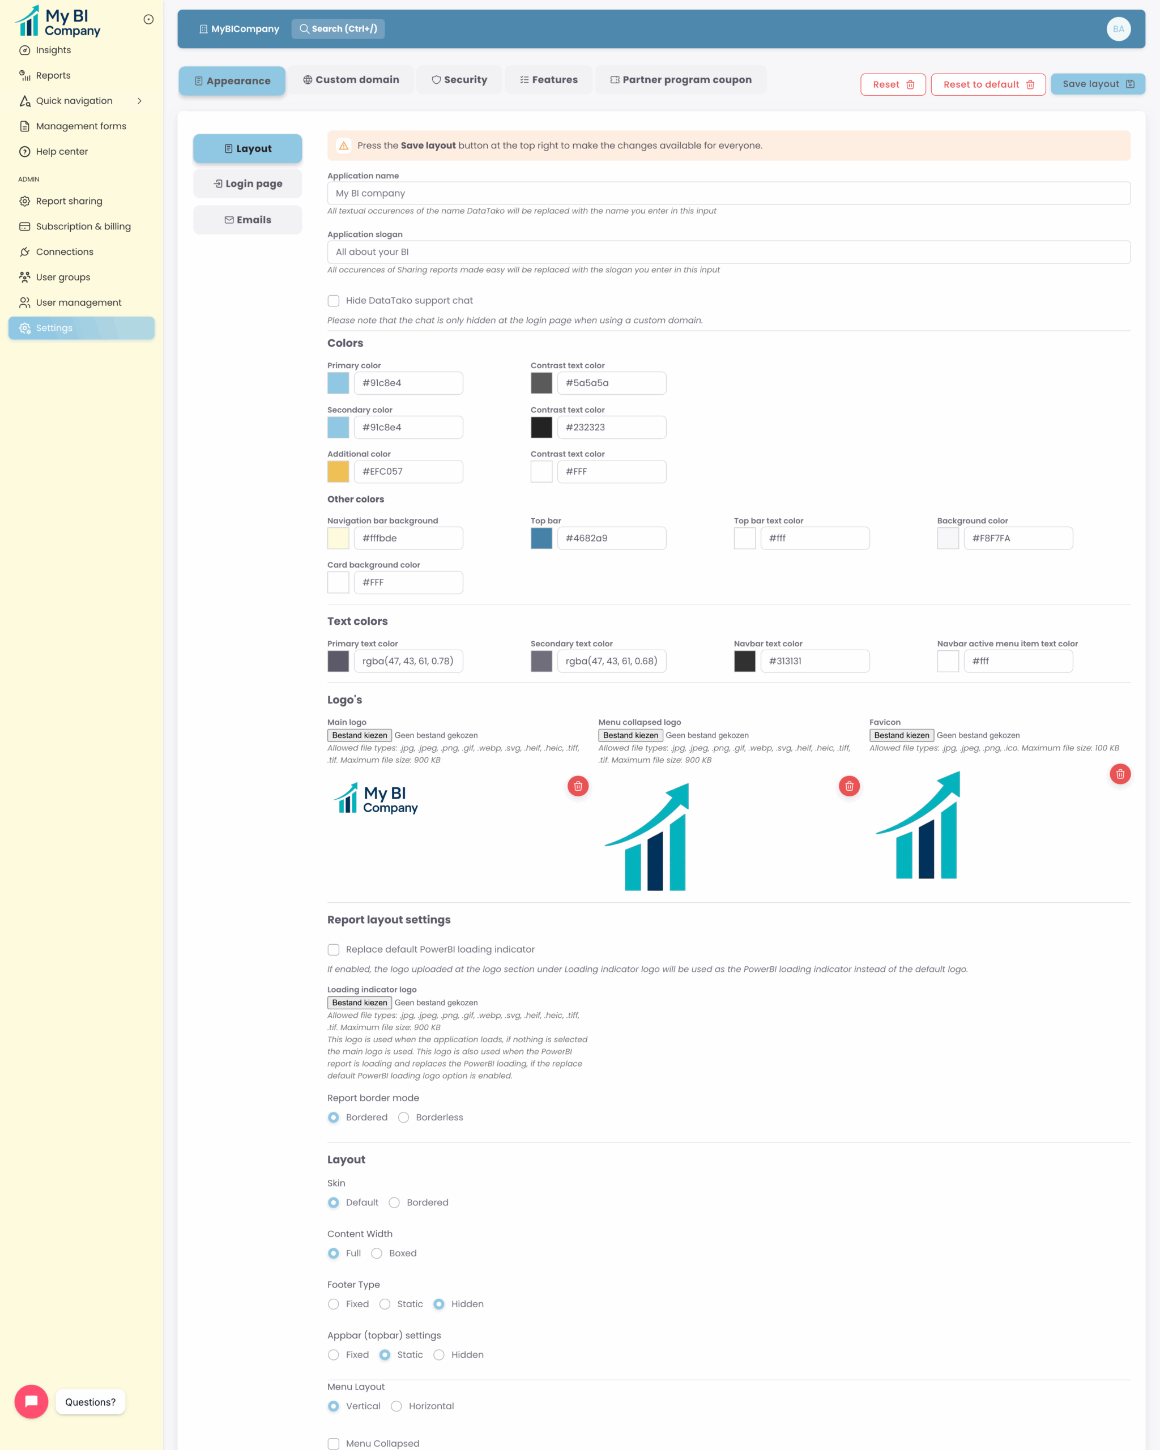Check Replace default PowerBI loading indicator
The image size is (1160, 1450).
tap(334, 950)
